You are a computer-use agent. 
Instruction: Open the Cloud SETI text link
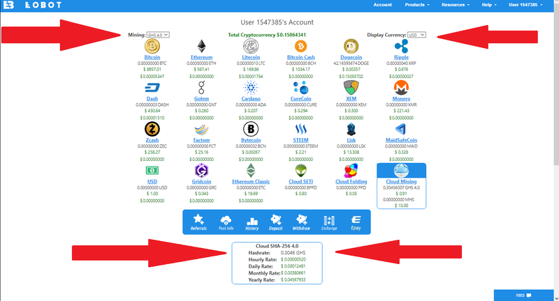pyautogui.click(x=301, y=182)
